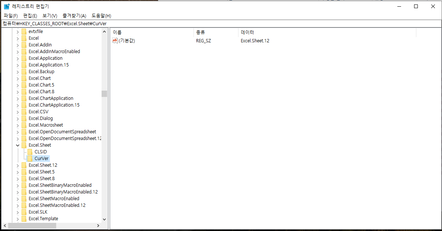Click the REG_SZ type cell
Image resolution: width=442 pixels, height=231 pixels.
point(204,41)
